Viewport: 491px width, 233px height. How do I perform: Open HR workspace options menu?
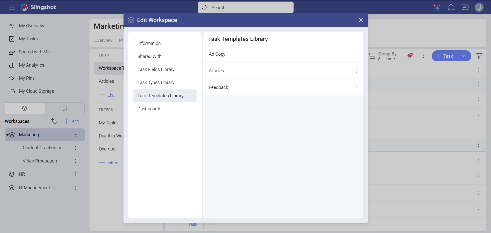point(76,174)
